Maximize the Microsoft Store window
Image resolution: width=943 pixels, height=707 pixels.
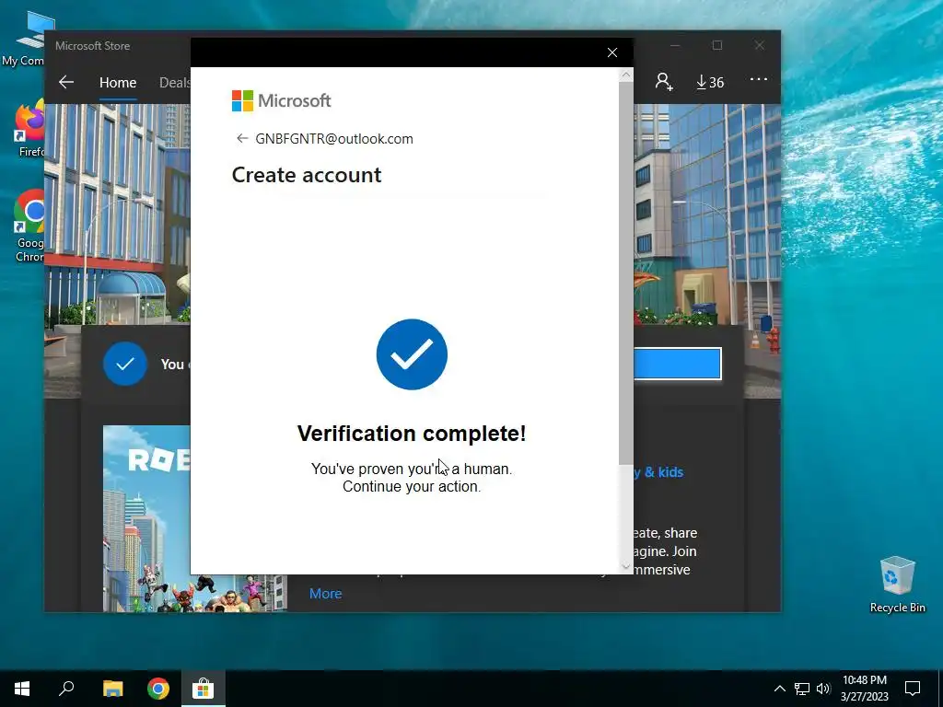[x=716, y=46]
